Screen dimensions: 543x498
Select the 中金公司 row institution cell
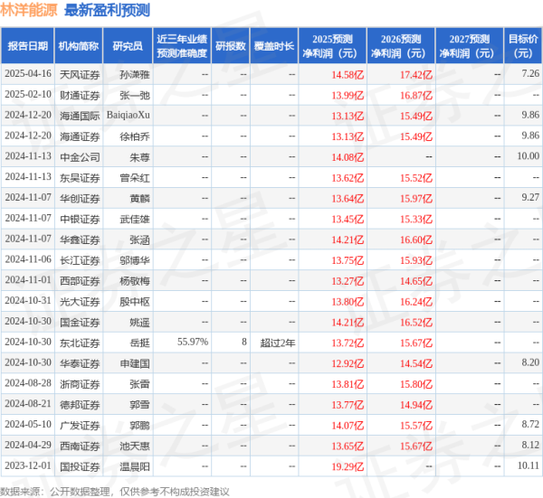point(79,156)
